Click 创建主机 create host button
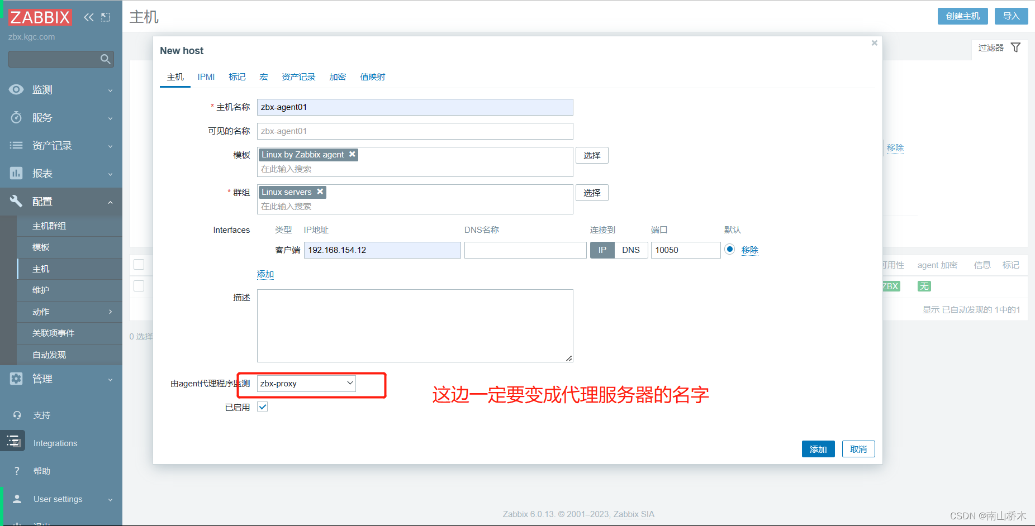 pyautogui.click(x=963, y=16)
